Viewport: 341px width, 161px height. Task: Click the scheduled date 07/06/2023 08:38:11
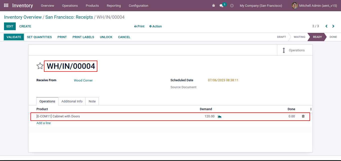tap(223, 80)
